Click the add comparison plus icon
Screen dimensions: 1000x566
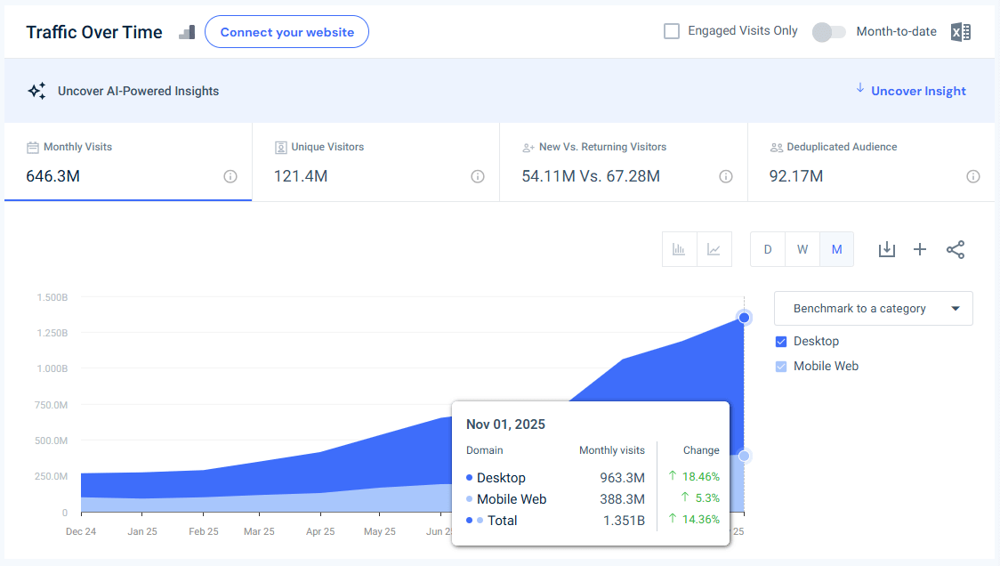920,249
